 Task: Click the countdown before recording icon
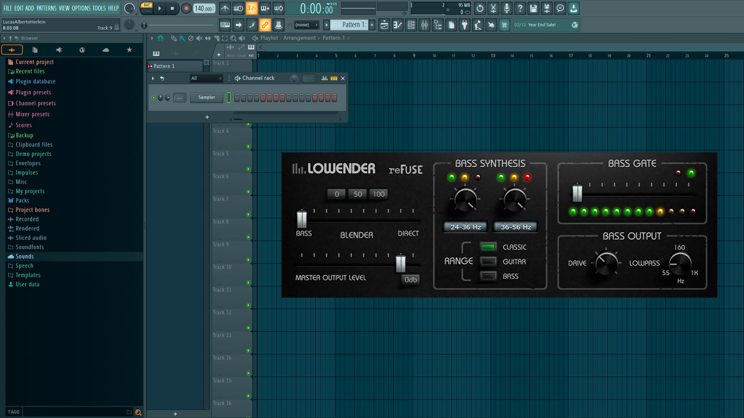(x=252, y=8)
